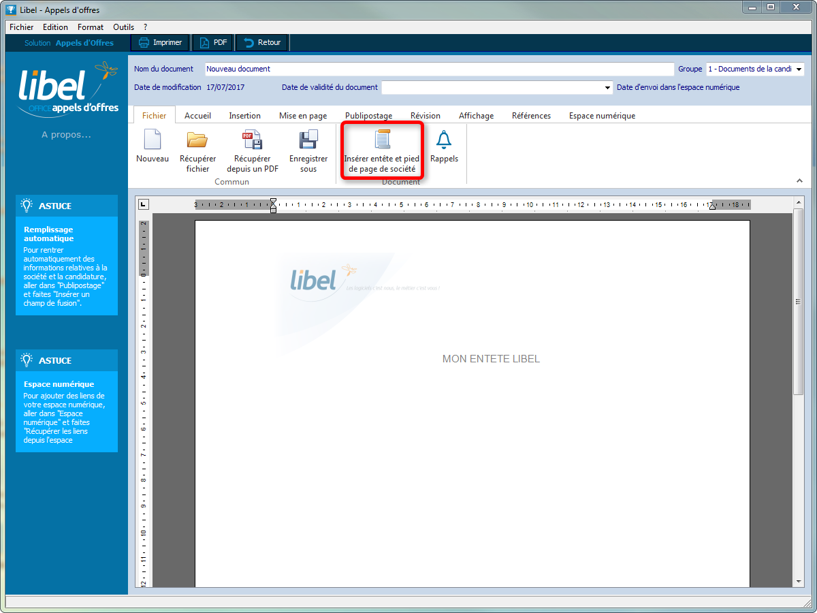817x613 pixels.
Task: Click the Libel logo in sidebar
Action: 68,88
